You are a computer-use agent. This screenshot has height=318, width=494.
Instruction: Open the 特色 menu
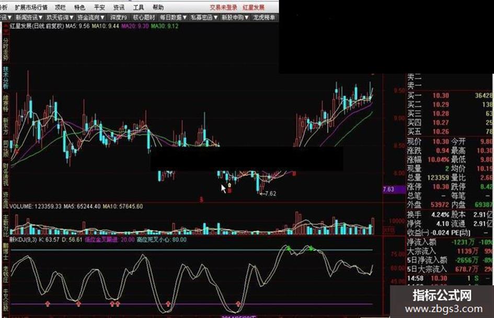pos(79,7)
